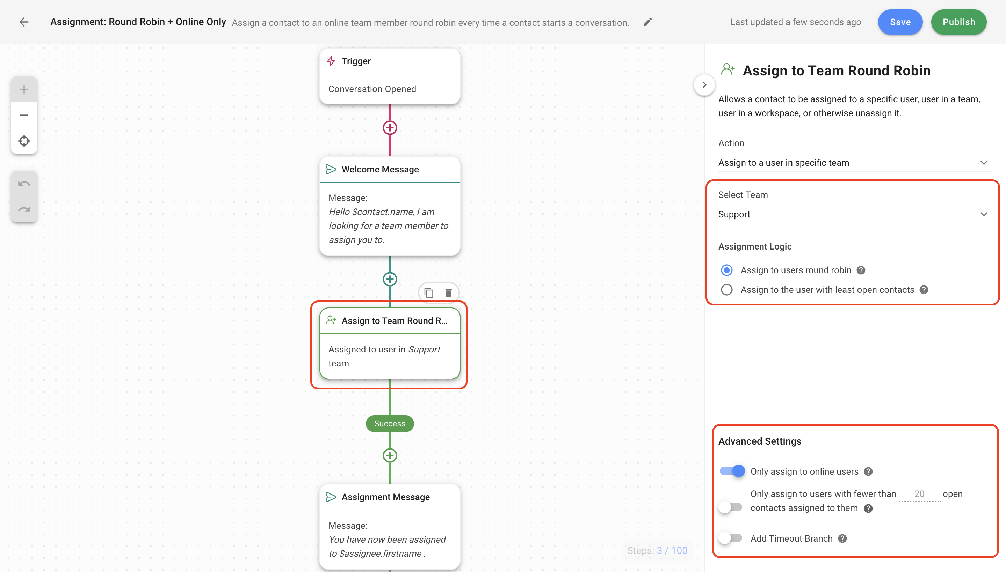Add step after Trigger node
The height and width of the screenshot is (572, 1006).
coord(389,128)
